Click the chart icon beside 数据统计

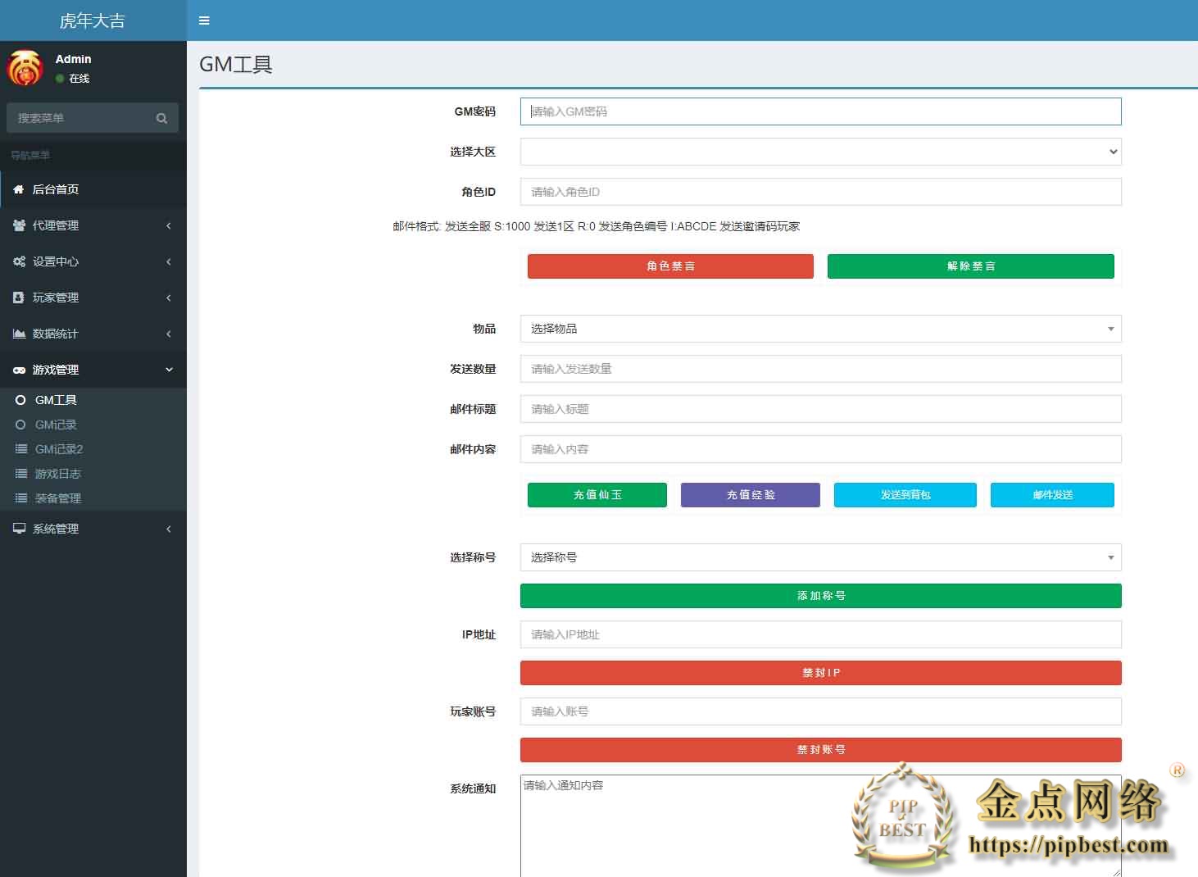tap(19, 334)
